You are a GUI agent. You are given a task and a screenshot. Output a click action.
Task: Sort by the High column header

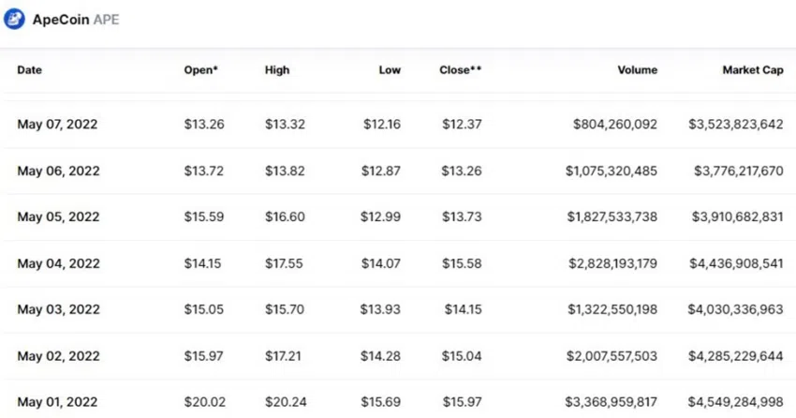(277, 70)
